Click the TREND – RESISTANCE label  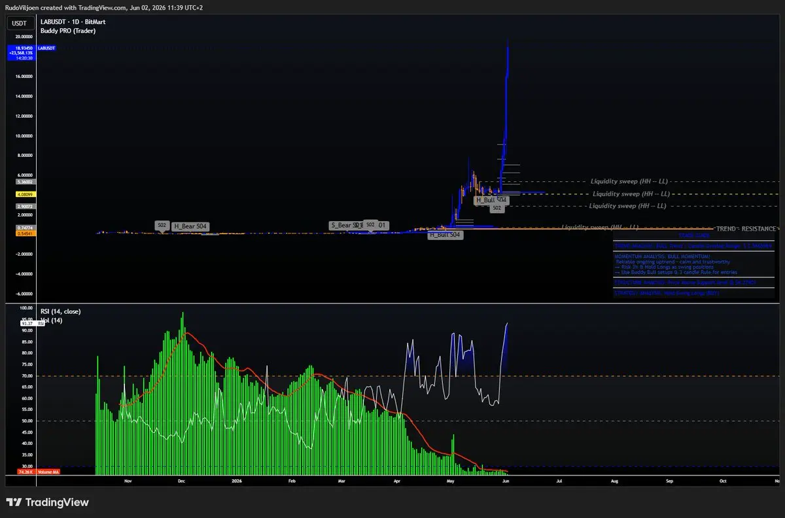point(746,228)
